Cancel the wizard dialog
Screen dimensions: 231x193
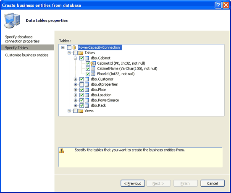pyautogui.click(x=213, y=183)
